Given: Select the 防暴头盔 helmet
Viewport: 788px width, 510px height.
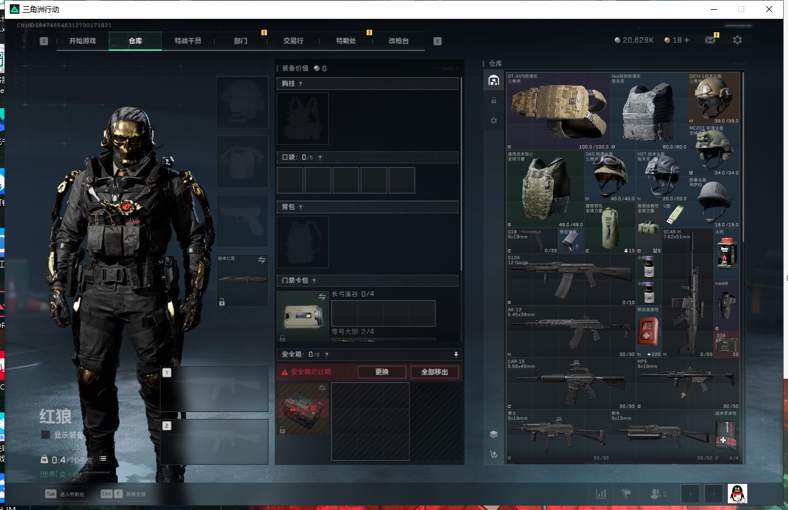Looking at the screenshot, I should coord(714,202).
